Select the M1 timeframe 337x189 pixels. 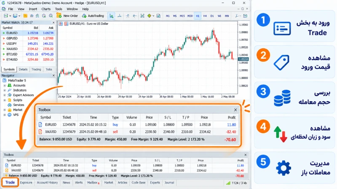(x=168, y=16)
